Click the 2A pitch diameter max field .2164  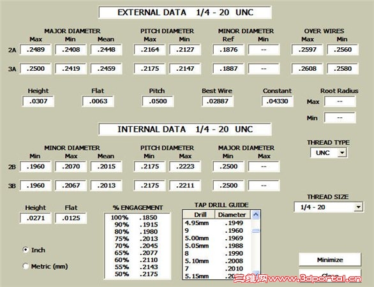149,50
